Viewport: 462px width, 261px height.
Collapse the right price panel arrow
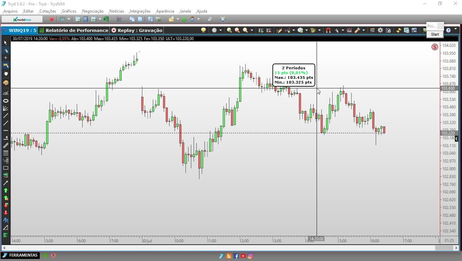tap(456, 138)
